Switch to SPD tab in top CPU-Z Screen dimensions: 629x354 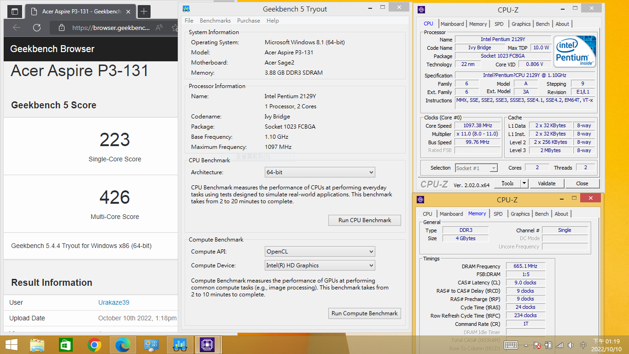[499, 24]
